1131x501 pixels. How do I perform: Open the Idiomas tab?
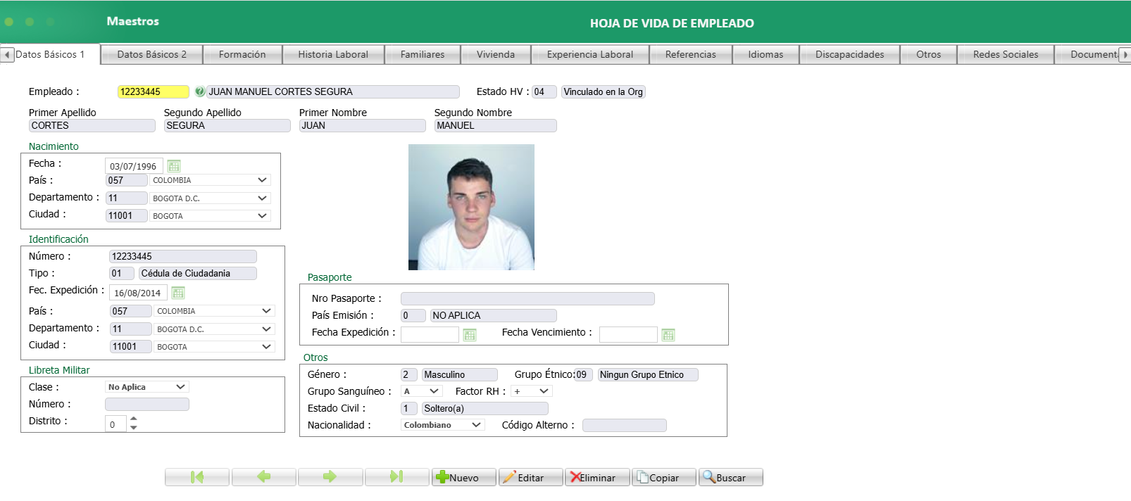[766, 54]
